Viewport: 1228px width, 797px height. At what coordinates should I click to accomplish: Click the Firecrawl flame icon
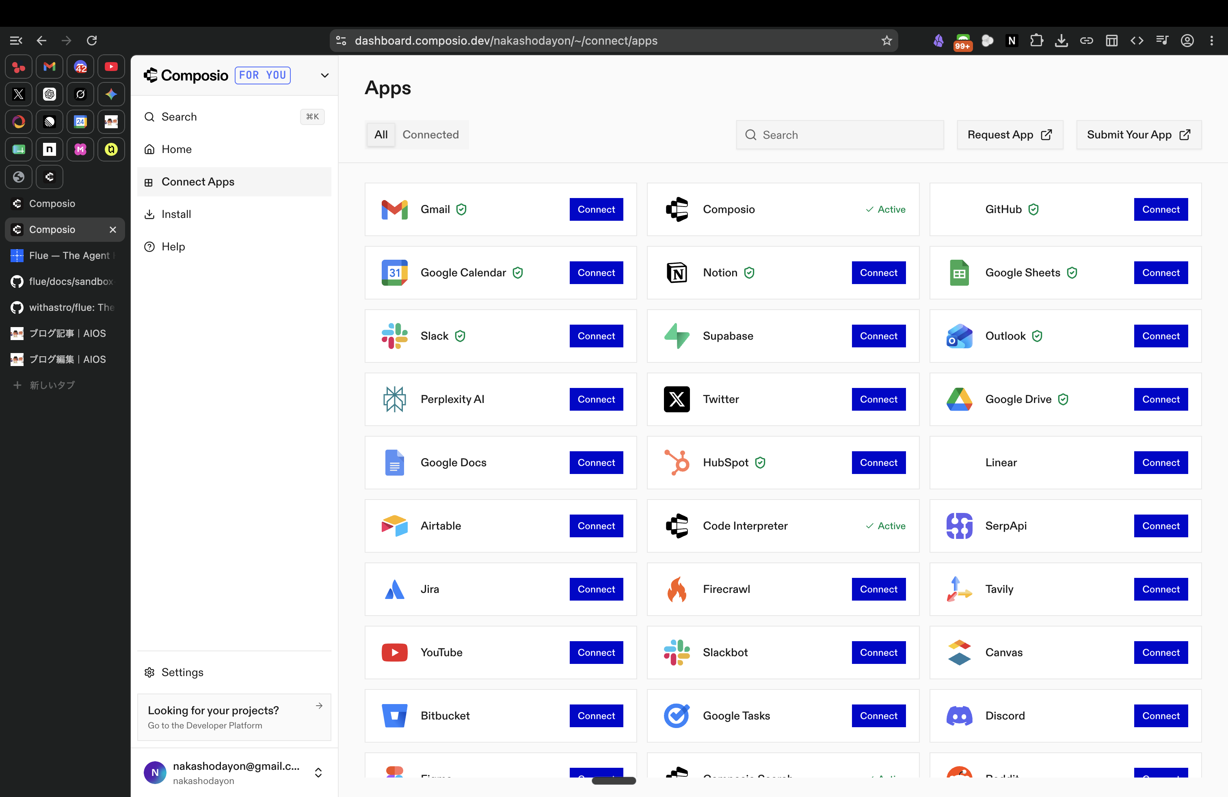677,589
